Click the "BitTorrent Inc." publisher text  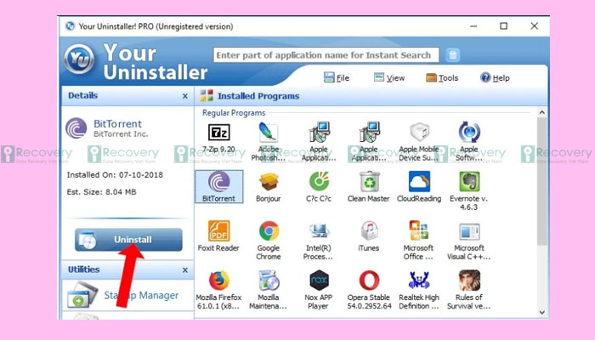(121, 134)
